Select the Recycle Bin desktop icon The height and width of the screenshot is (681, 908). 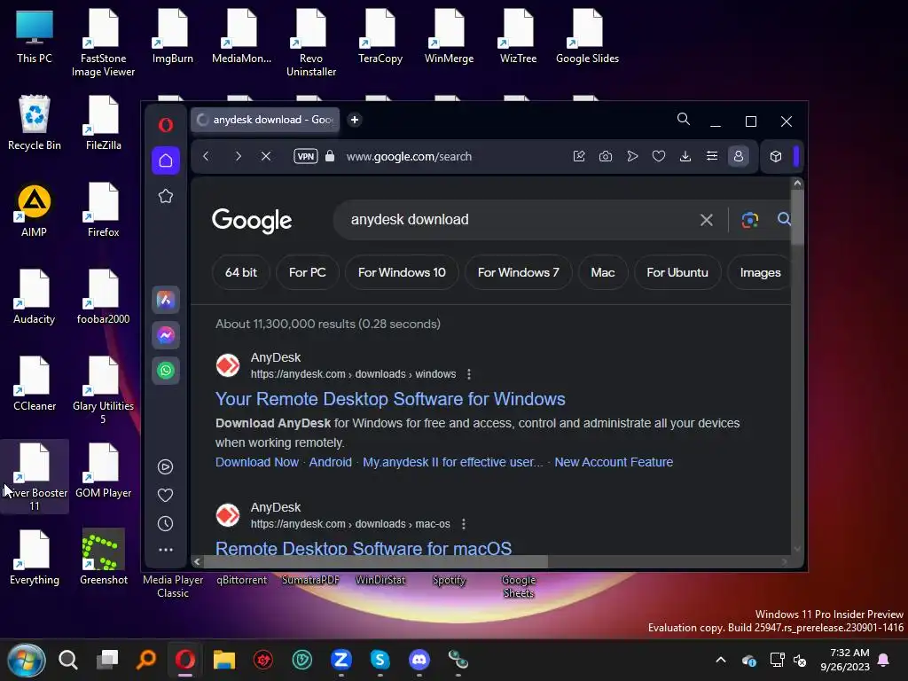click(x=35, y=123)
